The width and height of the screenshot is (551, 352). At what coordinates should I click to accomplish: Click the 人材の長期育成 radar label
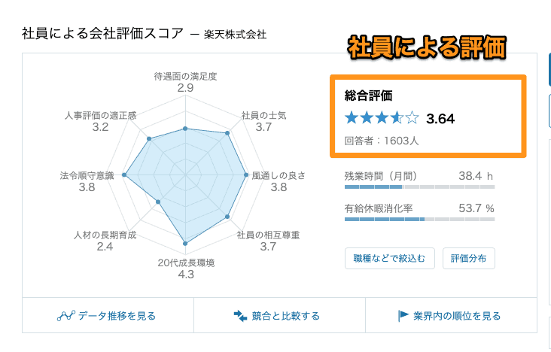[x=105, y=235]
